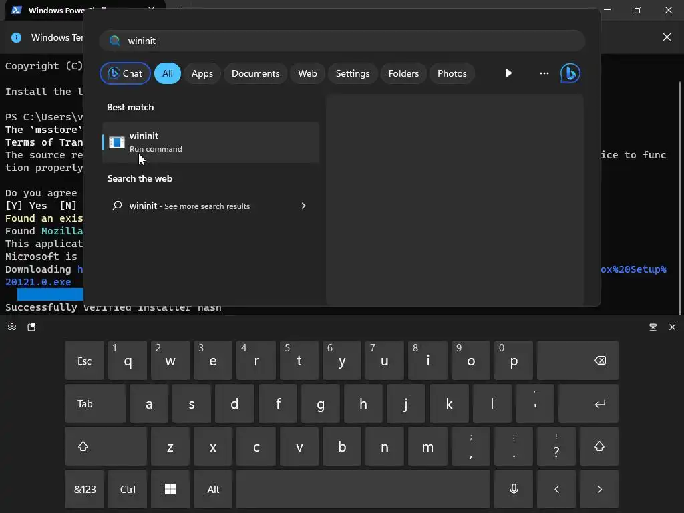Viewport: 684px width, 513px height.
Task: Open the Bing Chat icon at top right of search
Action: [570, 73]
